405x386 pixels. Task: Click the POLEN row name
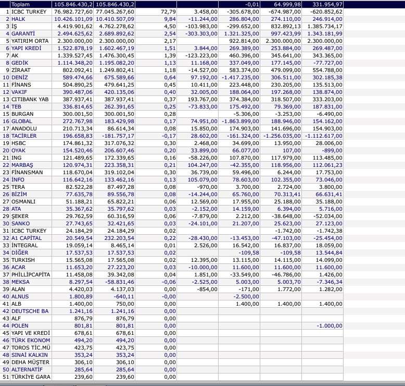tap(20, 325)
